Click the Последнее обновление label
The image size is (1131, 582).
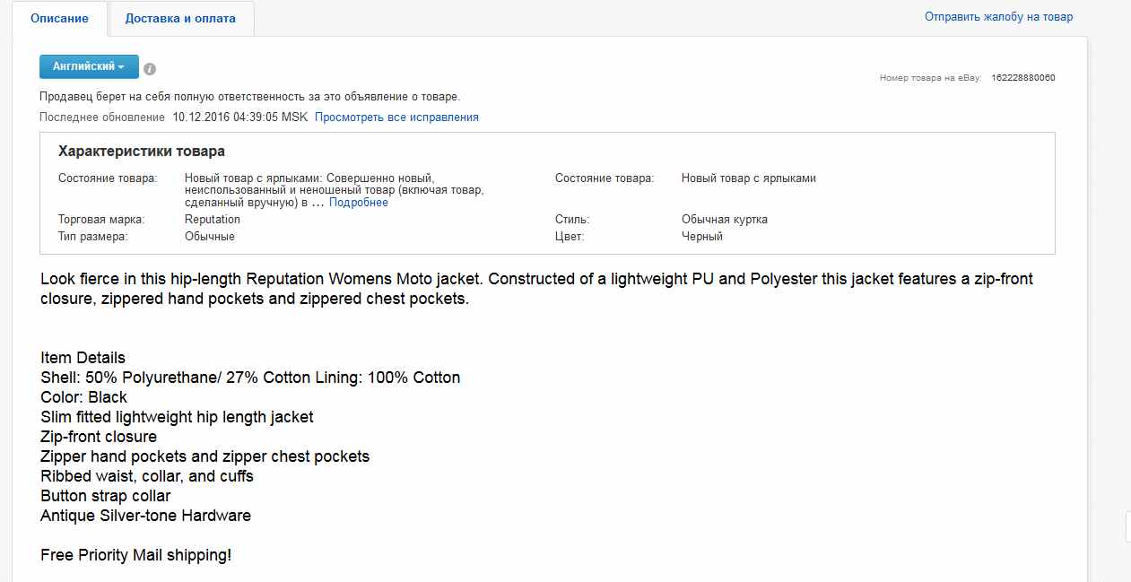[102, 117]
